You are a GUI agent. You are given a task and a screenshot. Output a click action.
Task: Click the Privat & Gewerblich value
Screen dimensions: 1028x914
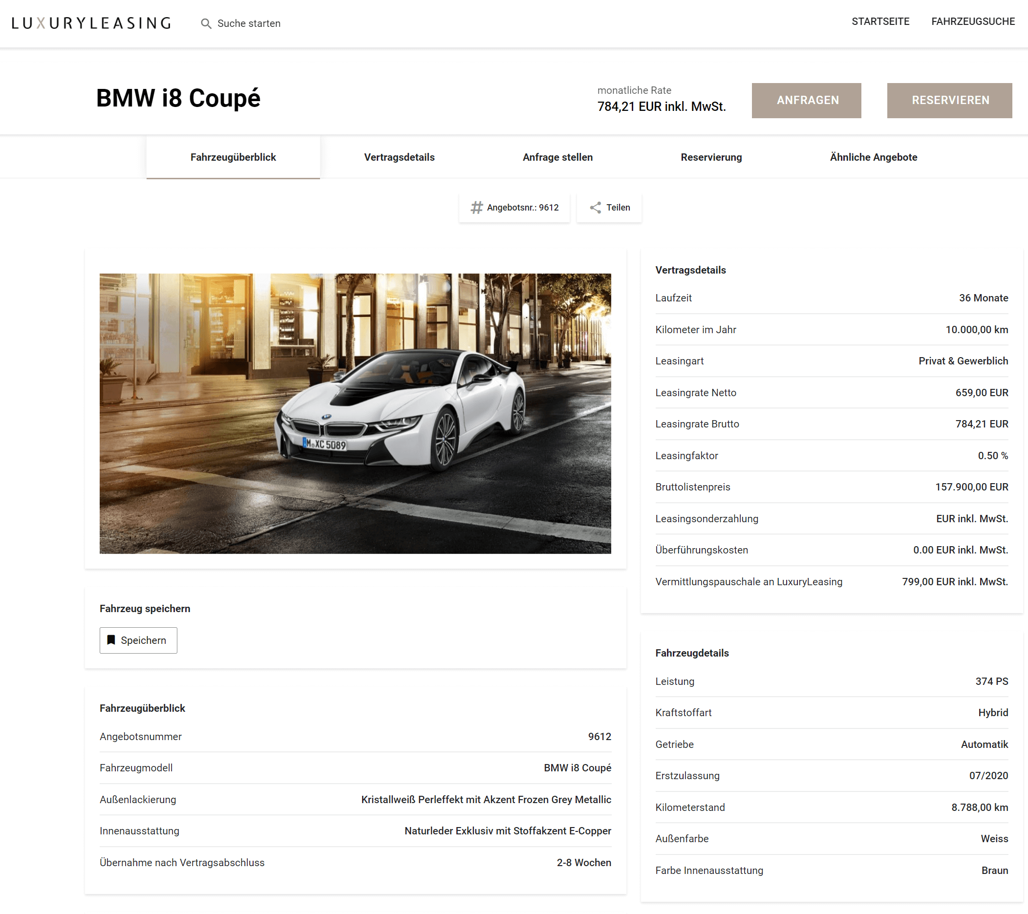pos(963,361)
